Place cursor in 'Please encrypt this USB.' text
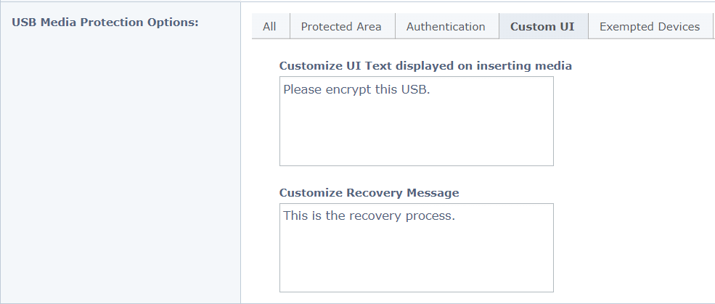Viewport: 715px width, 304px height. click(x=356, y=91)
